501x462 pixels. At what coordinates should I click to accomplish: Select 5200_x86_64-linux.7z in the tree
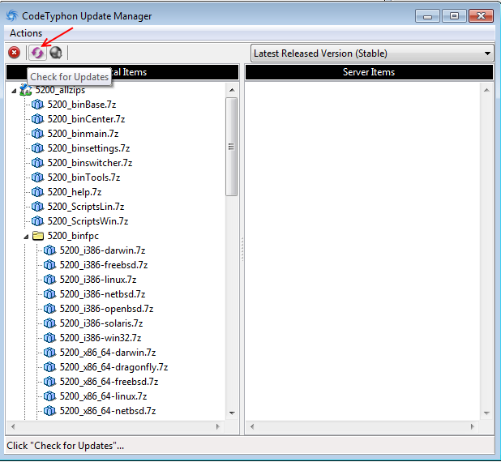[x=103, y=396]
